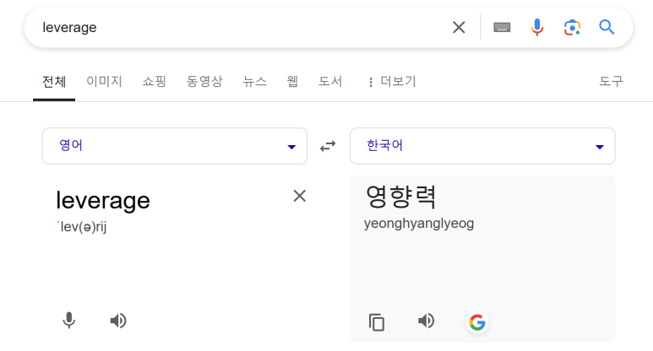653x351 pixels.
Task: Open the on-screen keyboard input tool
Action: (502, 28)
